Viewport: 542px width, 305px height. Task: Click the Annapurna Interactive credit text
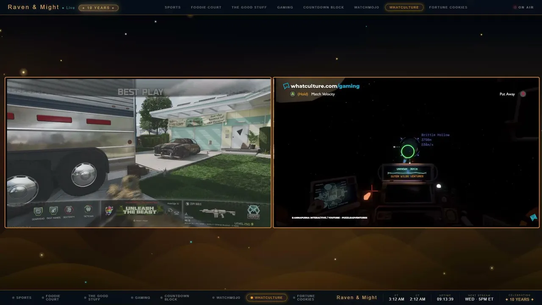tap(329, 218)
